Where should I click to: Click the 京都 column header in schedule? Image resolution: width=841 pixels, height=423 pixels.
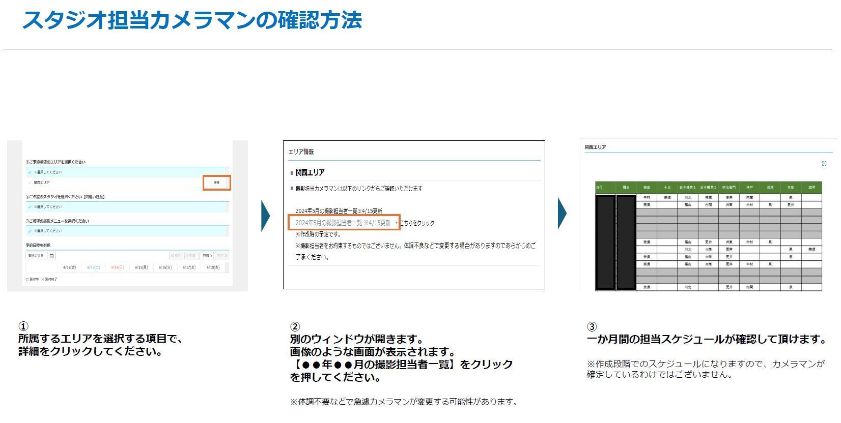click(x=791, y=188)
